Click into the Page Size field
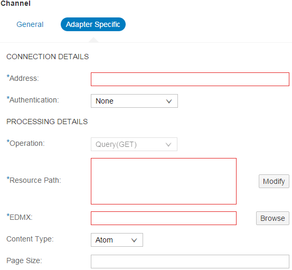Image resolution: width=292 pixels, height=270 pixels. [x=190, y=262]
